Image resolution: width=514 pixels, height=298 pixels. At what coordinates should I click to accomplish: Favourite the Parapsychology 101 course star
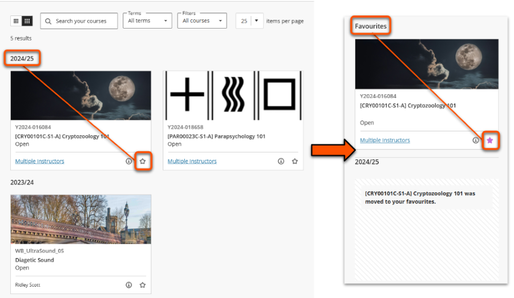click(295, 162)
